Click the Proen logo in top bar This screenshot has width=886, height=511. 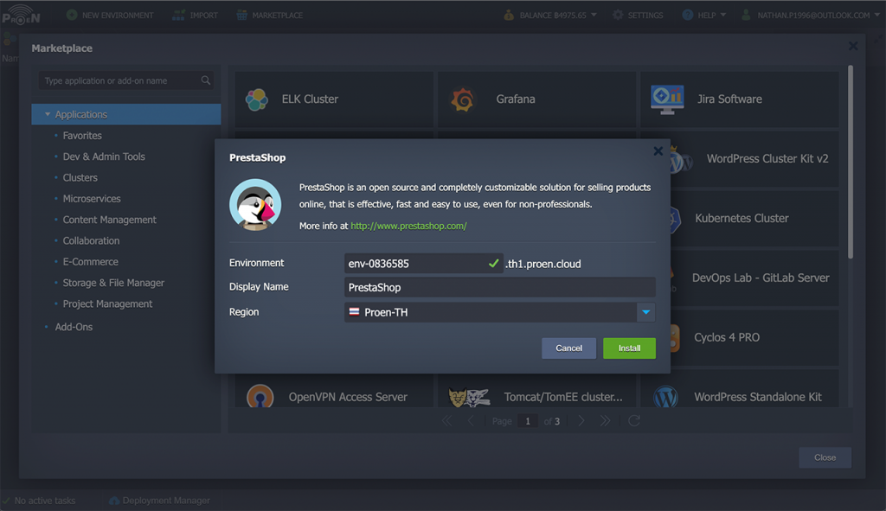click(x=21, y=16)
